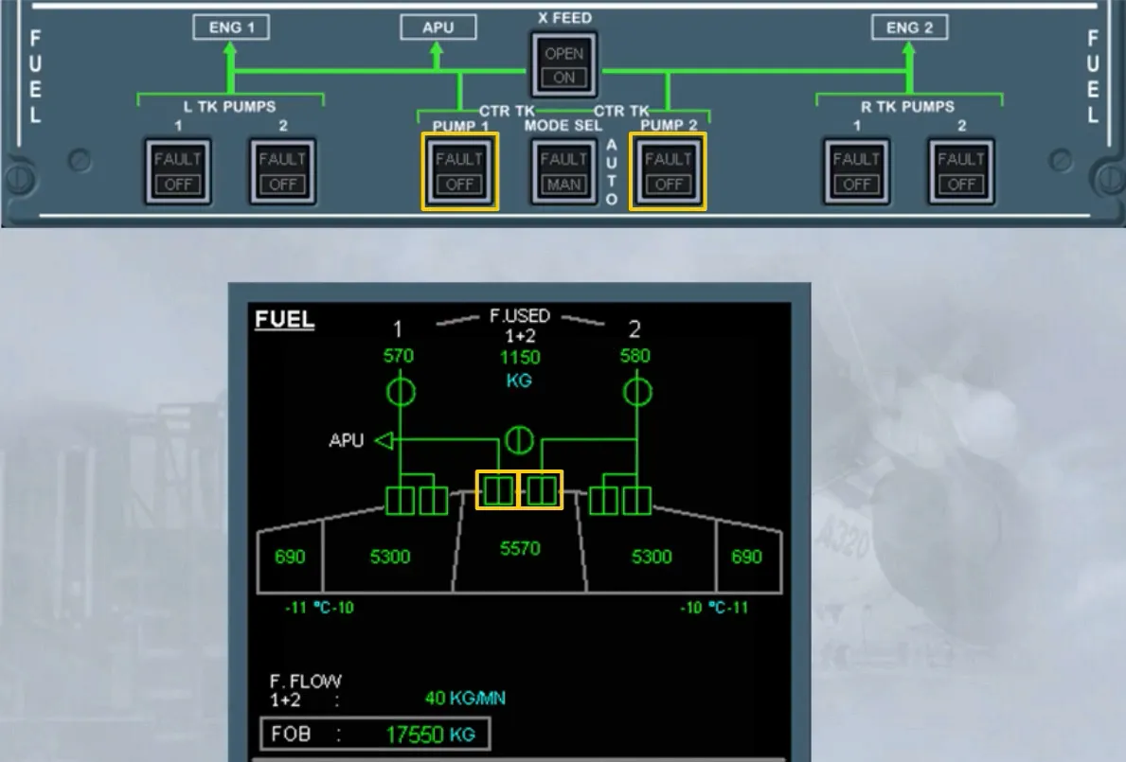
Task: Click the FOB 17550 KG box
Action: pyautogui.click(x=375, y=734)
